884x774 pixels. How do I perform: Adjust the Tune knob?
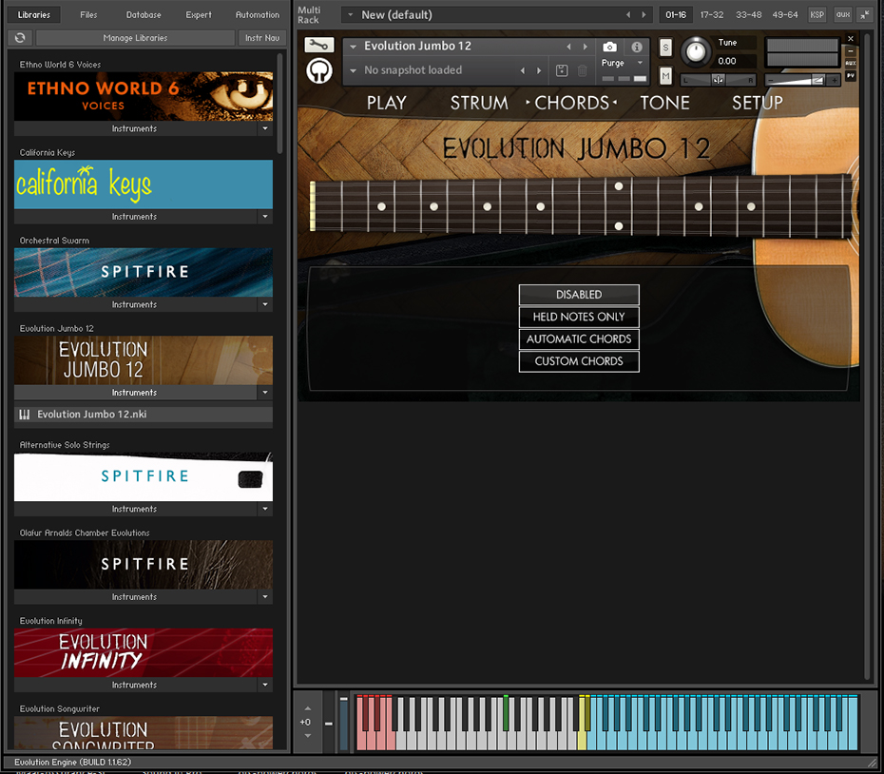696,52
